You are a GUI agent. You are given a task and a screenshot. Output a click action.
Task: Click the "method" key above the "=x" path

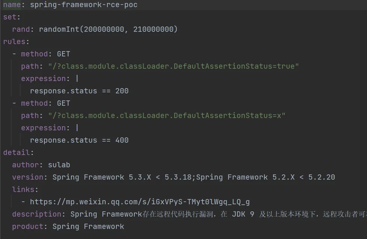34,103
